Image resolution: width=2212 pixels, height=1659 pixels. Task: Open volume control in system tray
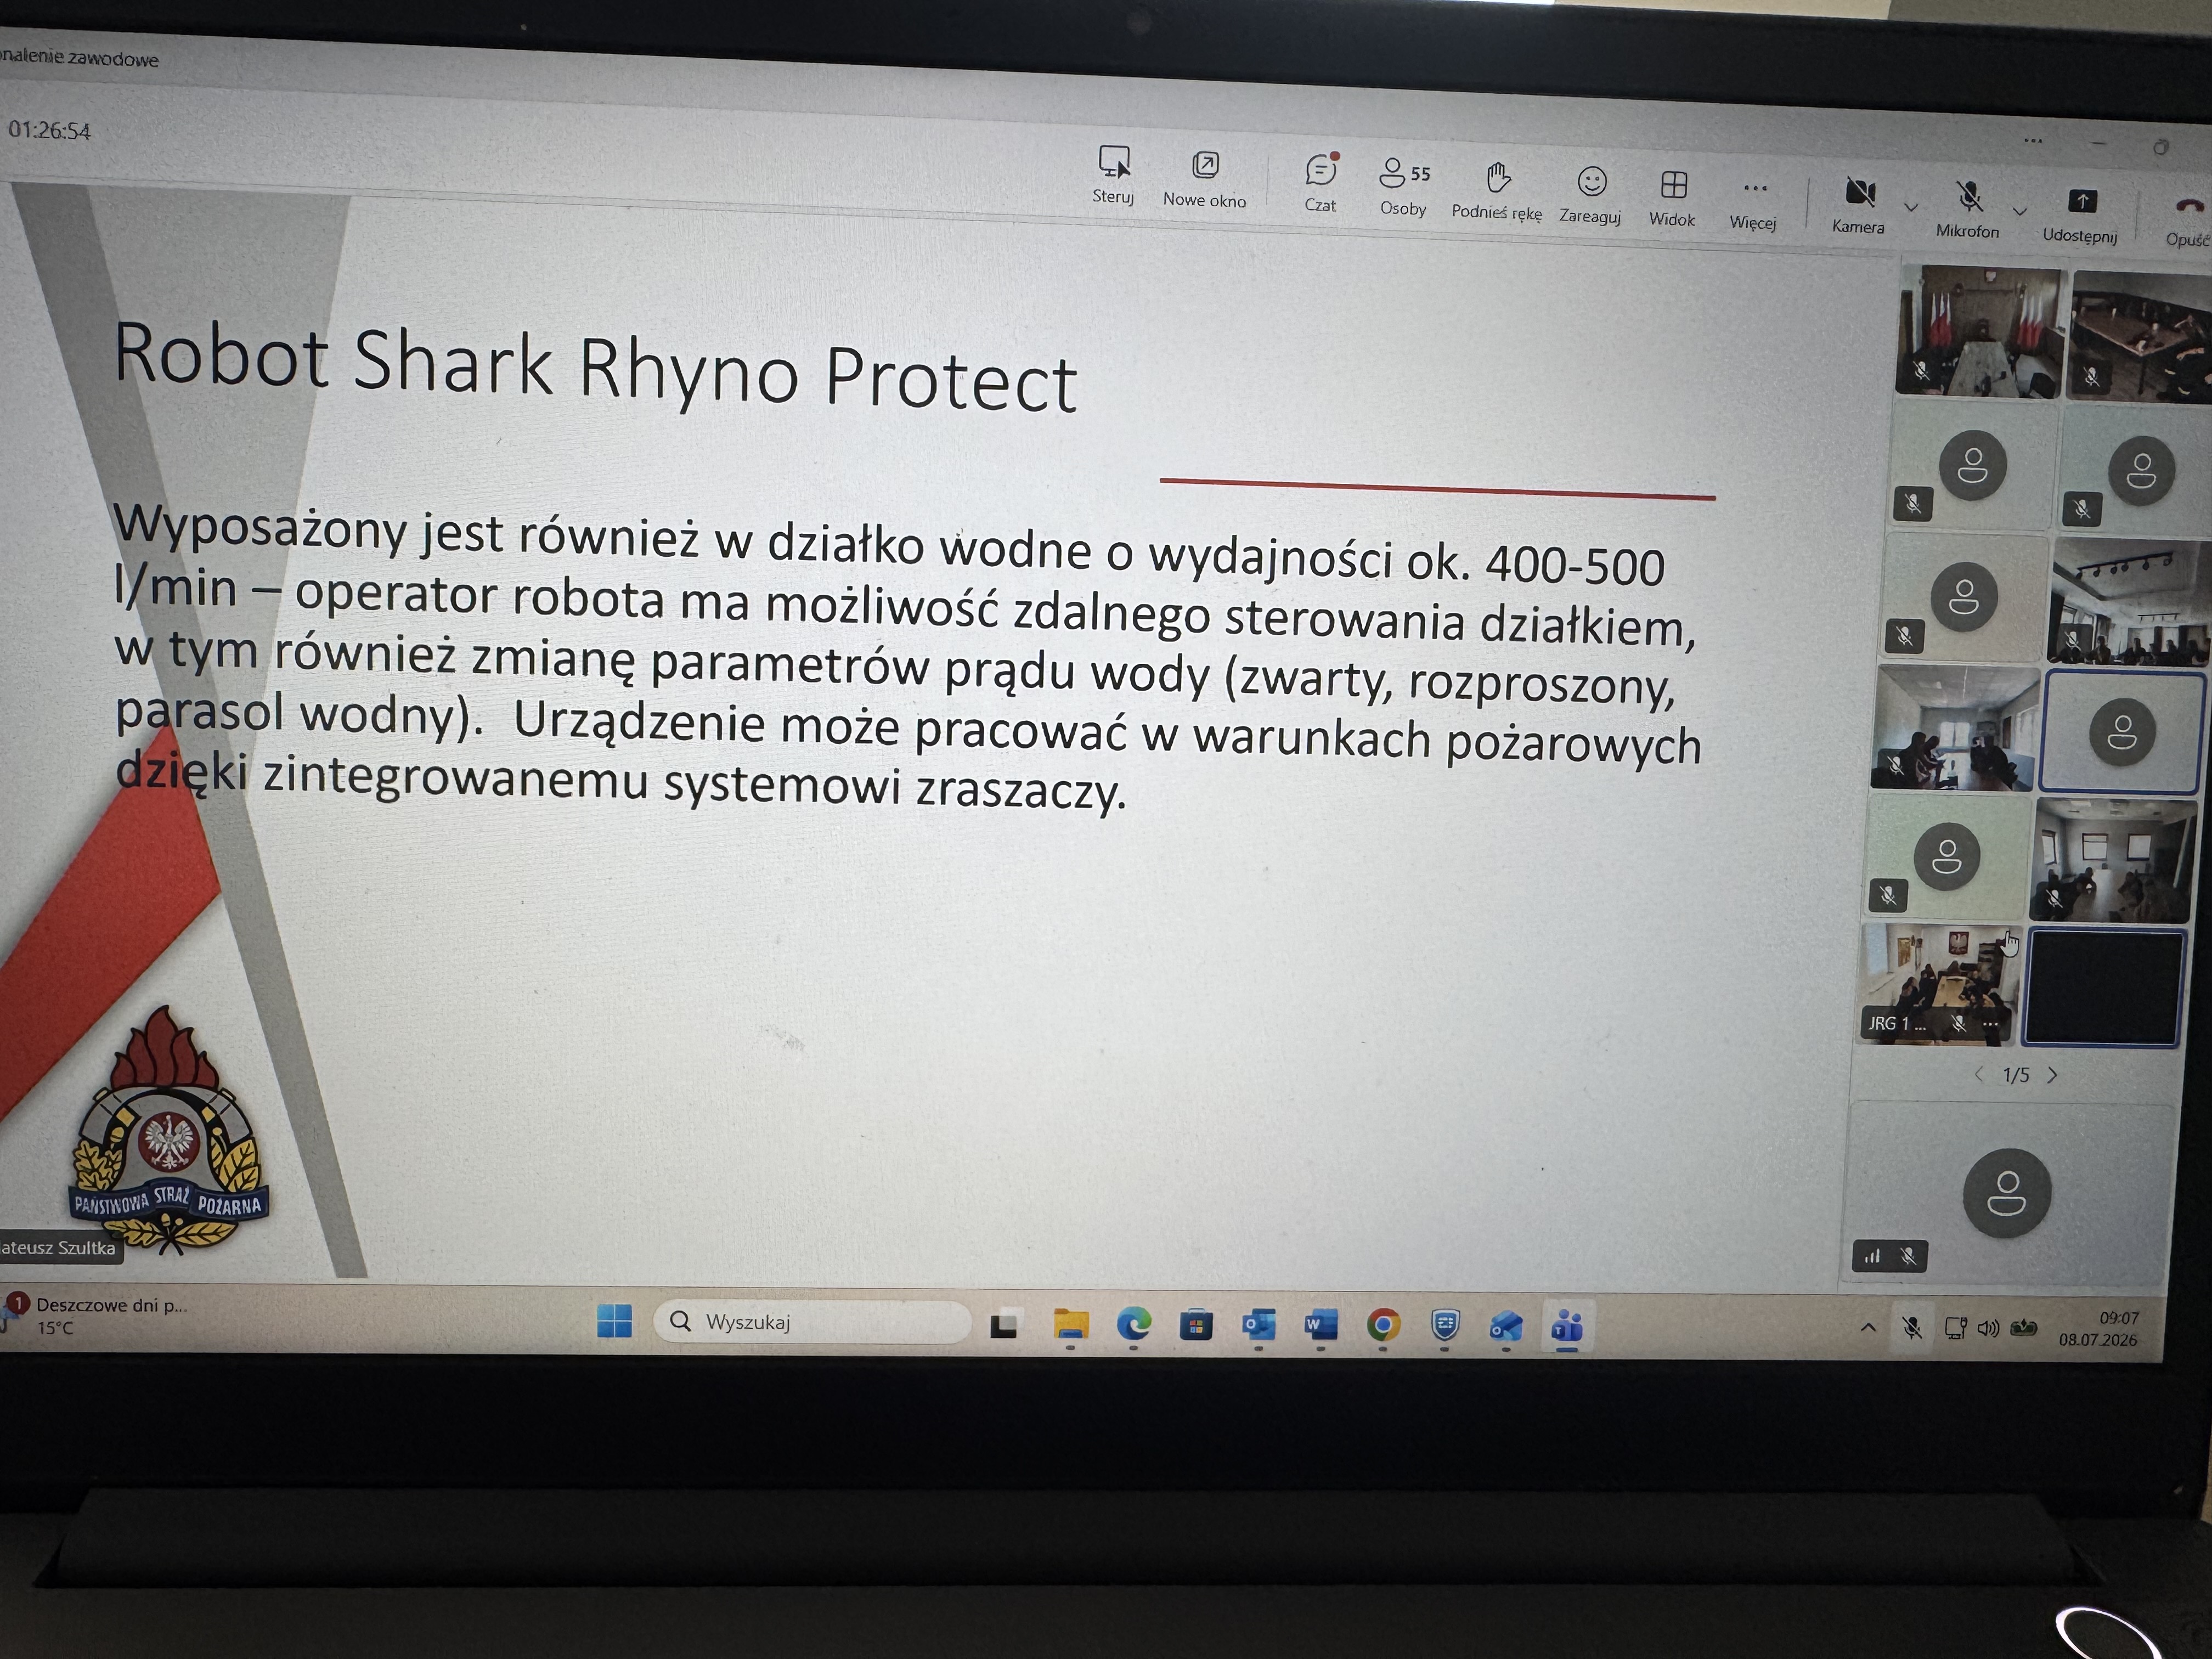(x=1988, y=1329)
